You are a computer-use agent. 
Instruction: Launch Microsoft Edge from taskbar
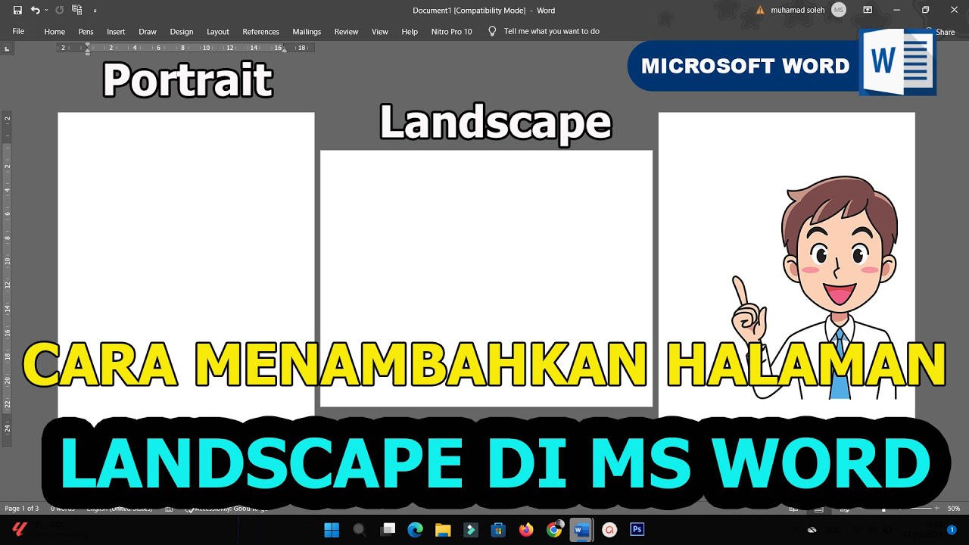click(415, 530)
